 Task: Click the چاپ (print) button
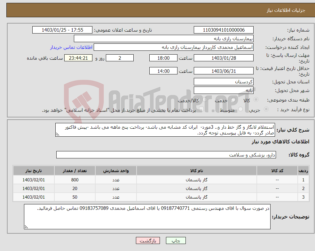click(176, 240)
